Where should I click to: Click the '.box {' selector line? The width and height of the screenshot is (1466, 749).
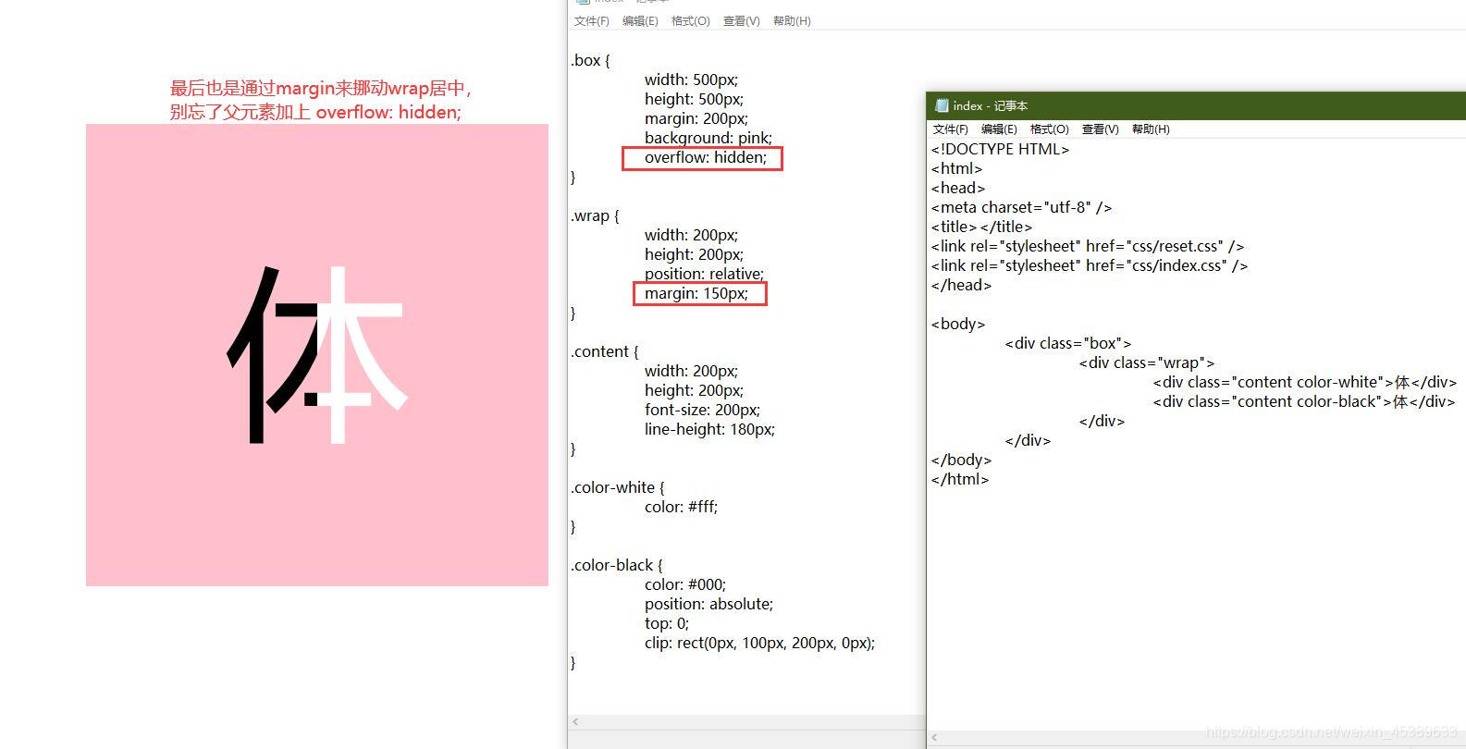[x=591, y=61]
